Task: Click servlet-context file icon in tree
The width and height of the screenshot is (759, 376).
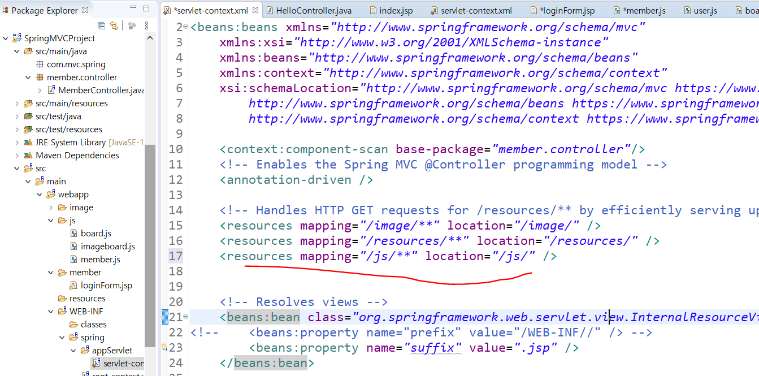Action: [97, 364]
